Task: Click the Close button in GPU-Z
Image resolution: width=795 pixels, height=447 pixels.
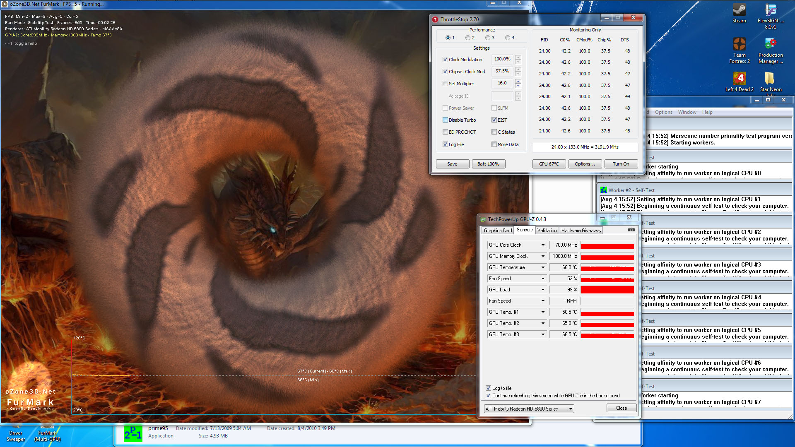Action: click(x=621, y=408)
